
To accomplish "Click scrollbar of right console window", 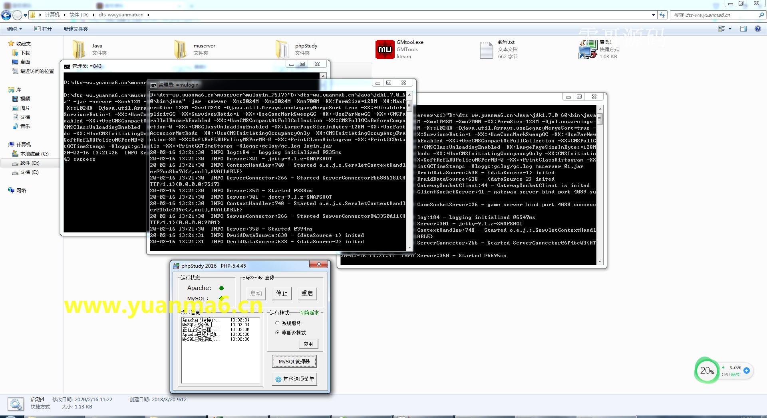I will (600, 119).
